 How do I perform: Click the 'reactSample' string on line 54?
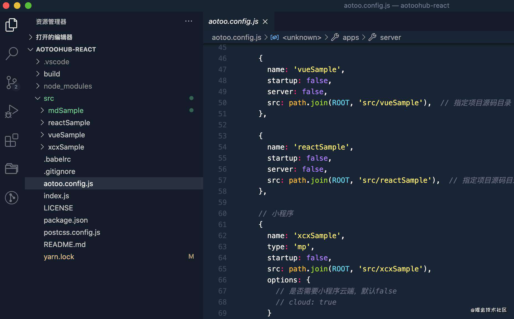(321, 147)
